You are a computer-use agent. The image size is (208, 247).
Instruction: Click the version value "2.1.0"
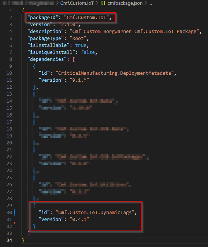[68, 25]
